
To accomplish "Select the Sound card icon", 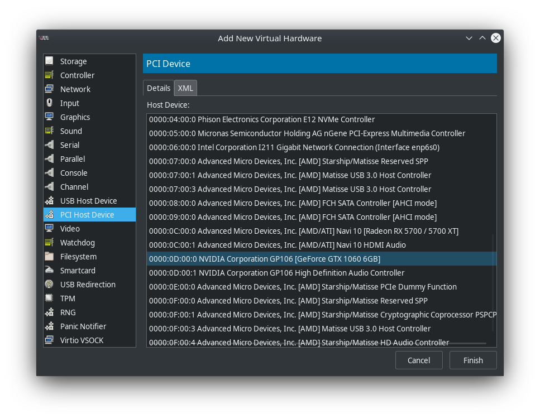I will point(49,131).
